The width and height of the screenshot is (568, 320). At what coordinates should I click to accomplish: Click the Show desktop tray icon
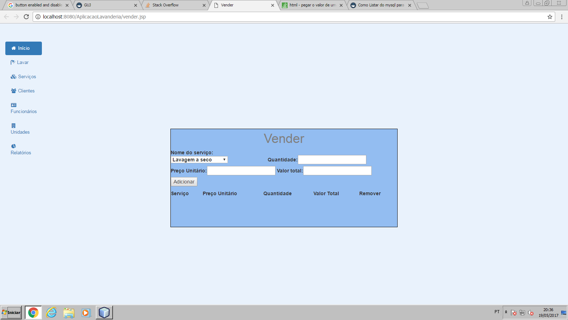[x=564, y=313]
